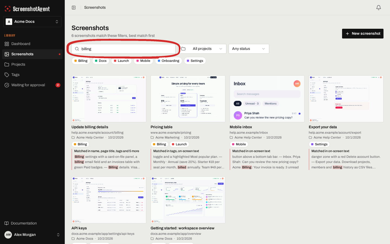Click the Alex Morgan avatar

(x=8, y=235)
